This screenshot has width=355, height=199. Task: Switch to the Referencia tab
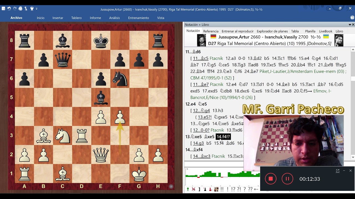211,31
